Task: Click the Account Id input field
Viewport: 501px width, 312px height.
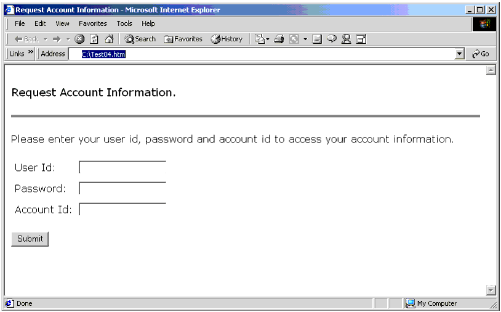Action: click(x=122, y=209)
